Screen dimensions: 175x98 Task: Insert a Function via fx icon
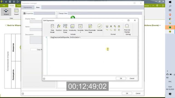click(x=59, y=28)
